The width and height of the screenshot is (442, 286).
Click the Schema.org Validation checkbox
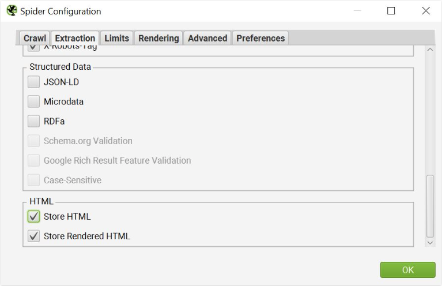pos(34,141)
